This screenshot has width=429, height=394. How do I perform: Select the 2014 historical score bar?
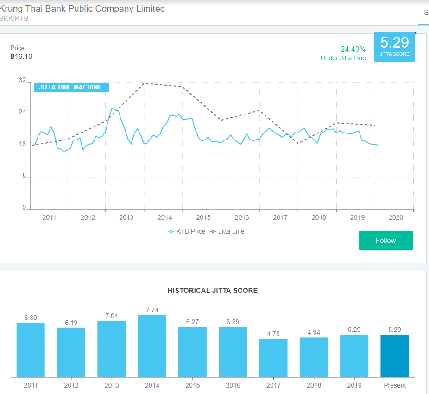152,346
